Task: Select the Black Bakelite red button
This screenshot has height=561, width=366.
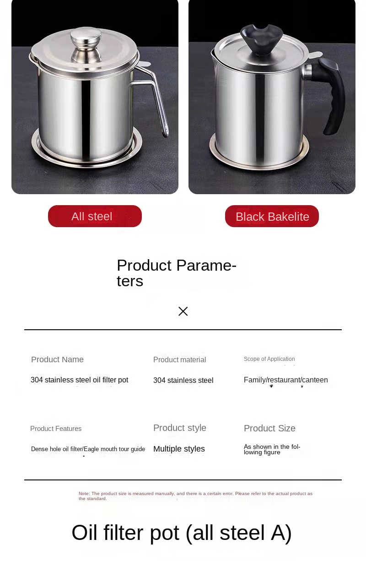Action: tap(272, 217)
